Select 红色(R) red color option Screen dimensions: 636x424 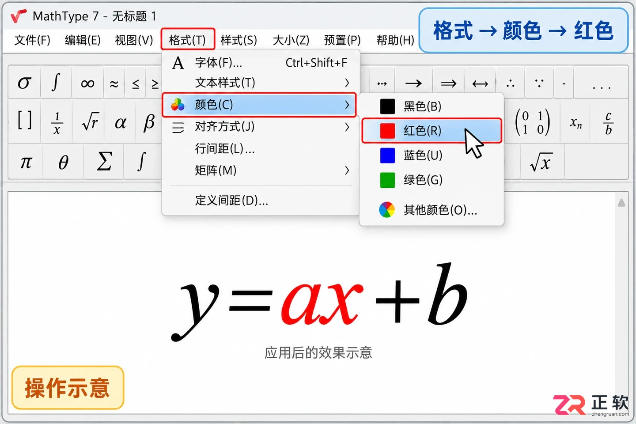coord(432,131)
